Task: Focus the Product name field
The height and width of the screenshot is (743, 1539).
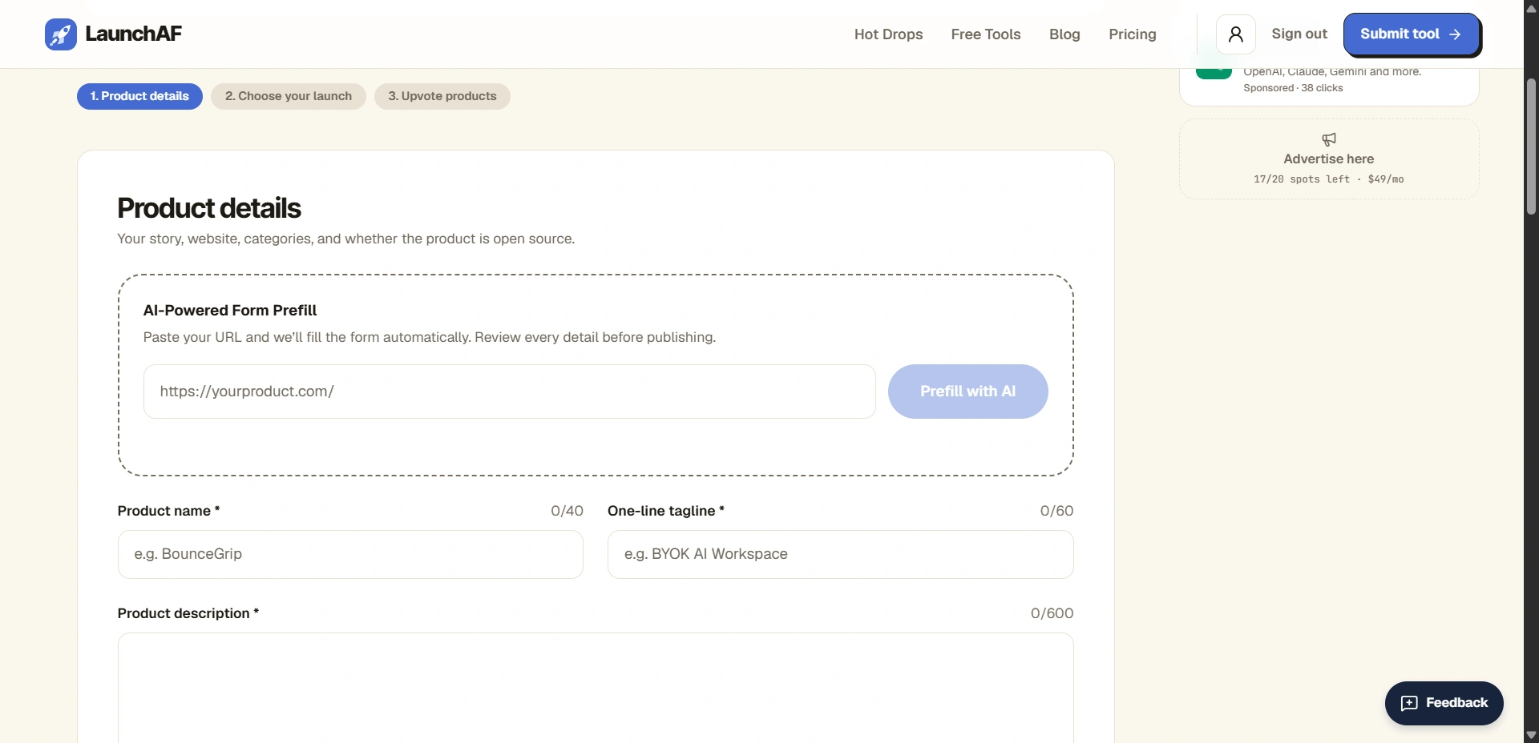Action: (x=350, y=554)
